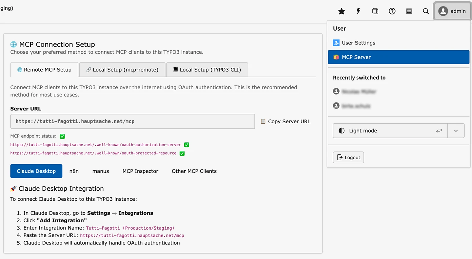The width and height of the screenshot is (472, 259).
Task: Click the MCP Server package icon
Action: (336, 57)
